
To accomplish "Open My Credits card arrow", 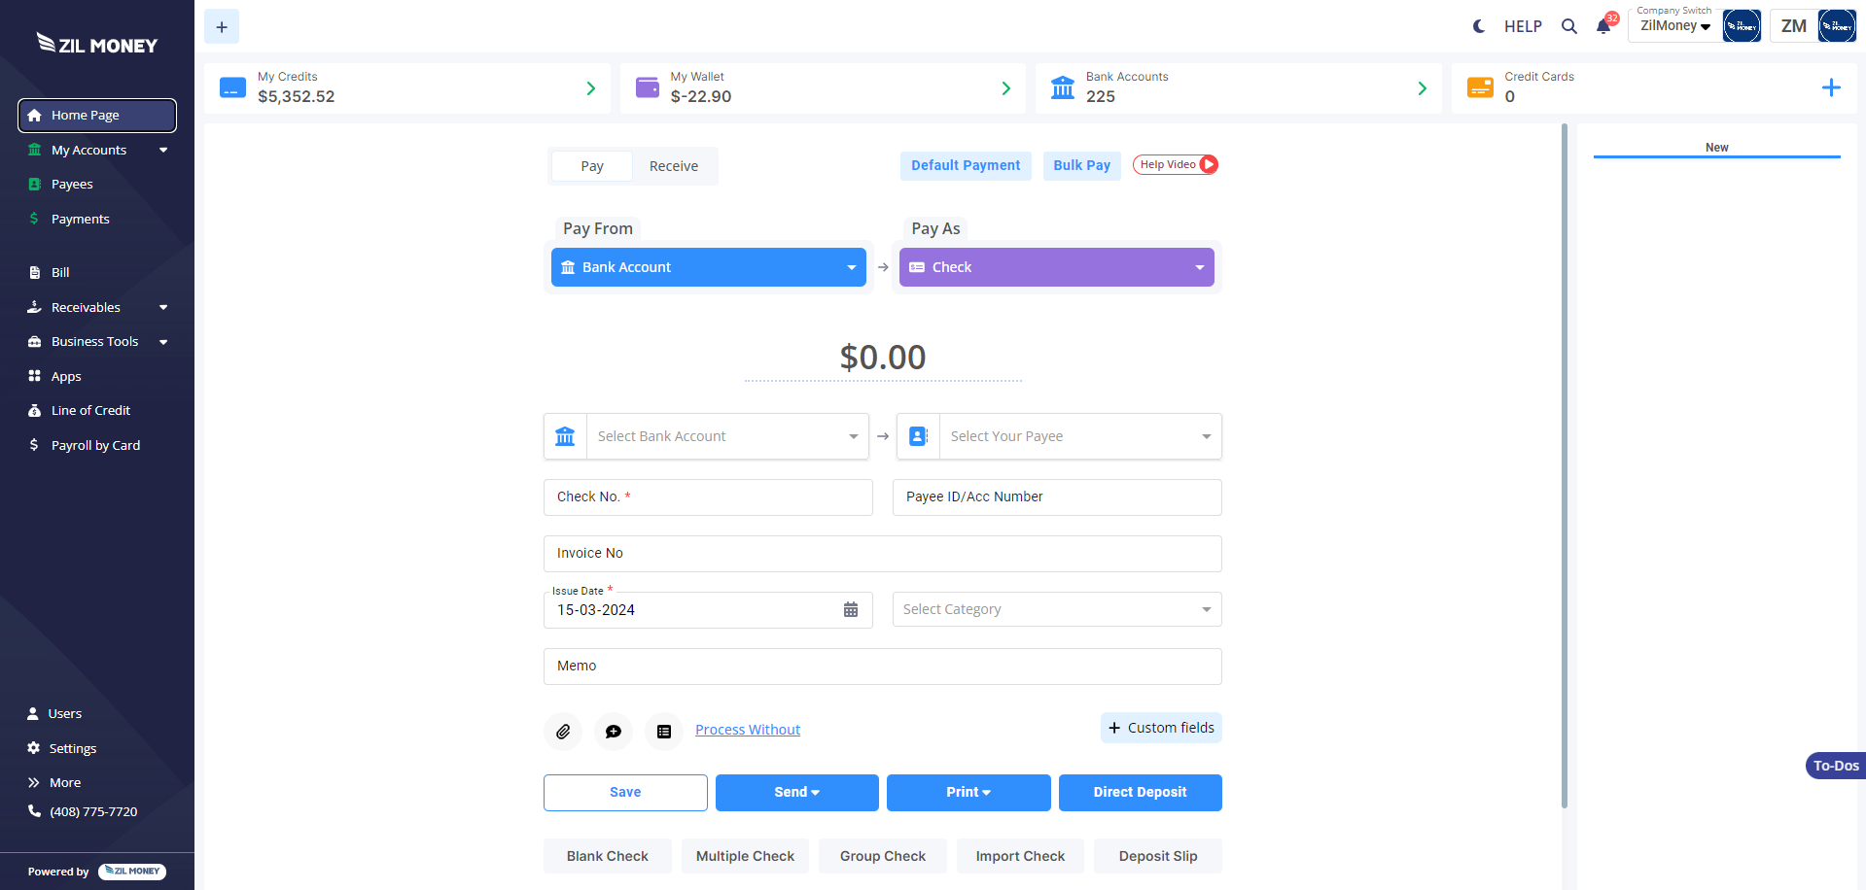I will pos(591,88).
